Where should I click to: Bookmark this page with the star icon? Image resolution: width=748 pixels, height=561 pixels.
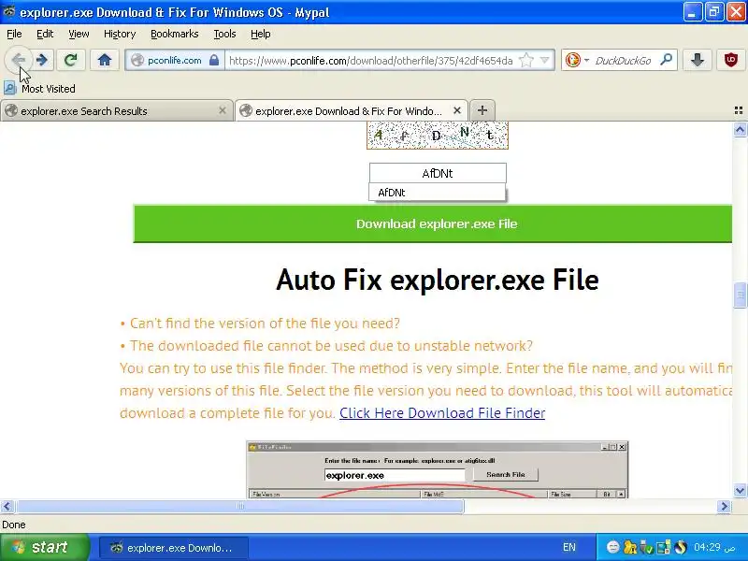click(x=526, y=60)
